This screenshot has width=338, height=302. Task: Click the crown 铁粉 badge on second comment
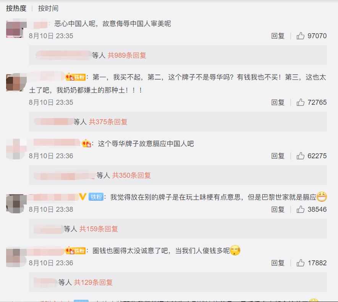click(x=76, y=77)
